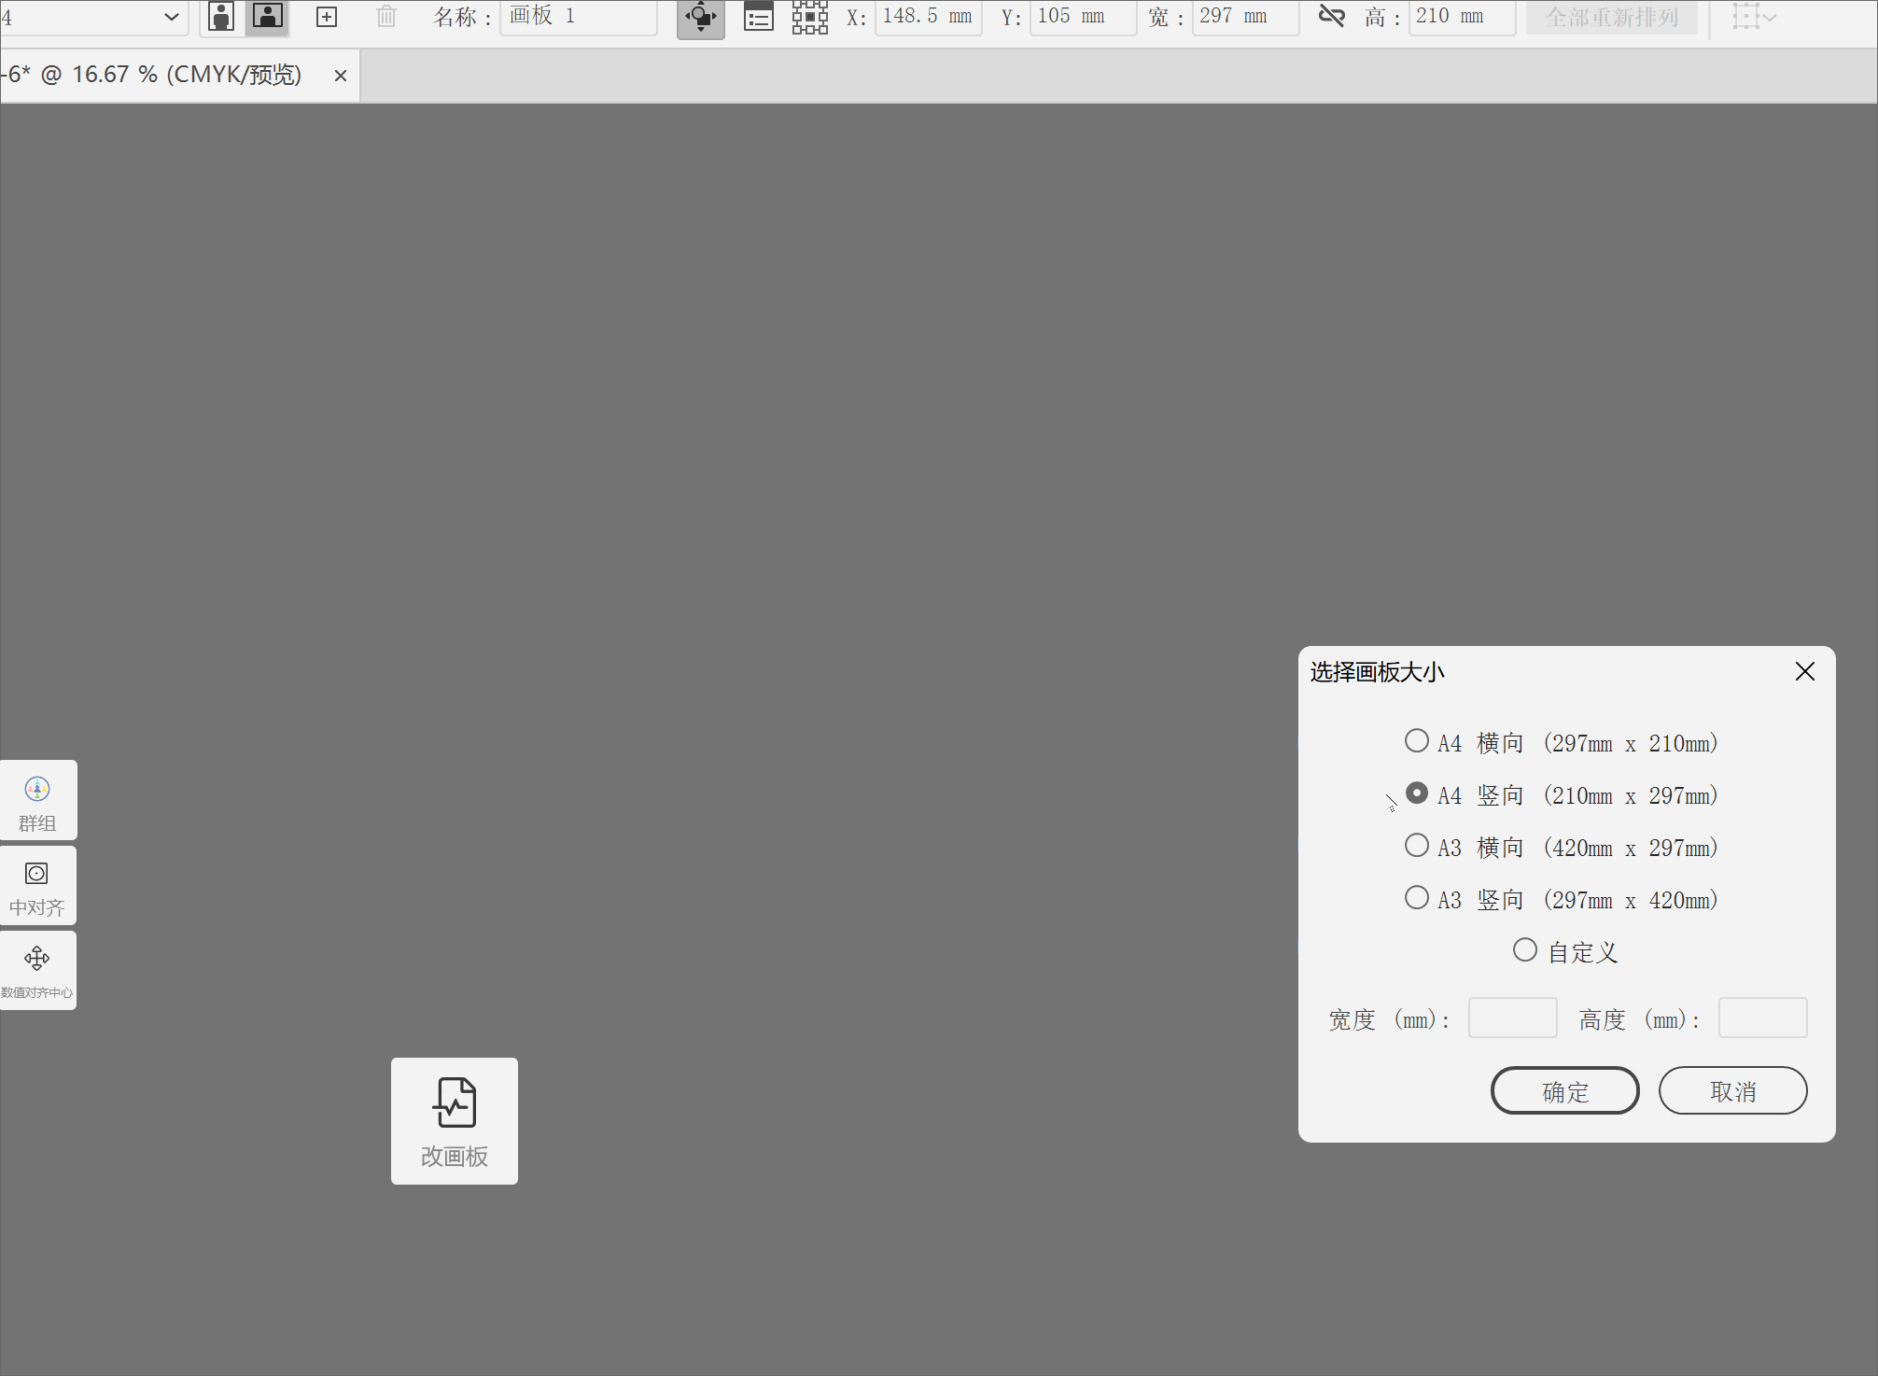Expand the artboard preset dropdown arrow
1878x1376 pixels.
pos(171,17)
